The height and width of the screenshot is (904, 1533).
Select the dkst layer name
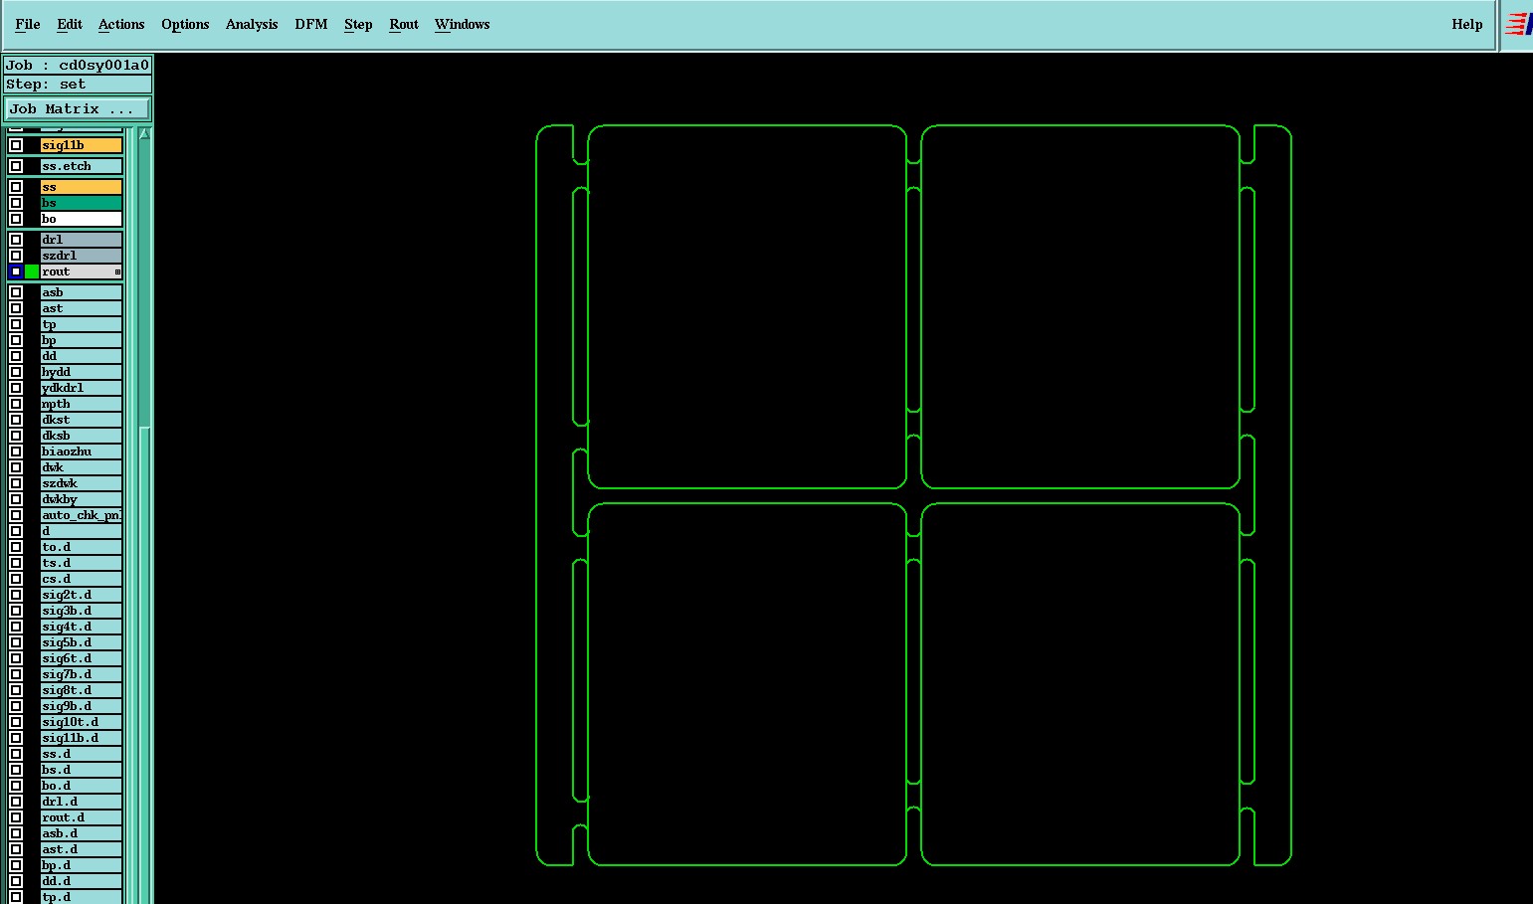tap(82, 420)
